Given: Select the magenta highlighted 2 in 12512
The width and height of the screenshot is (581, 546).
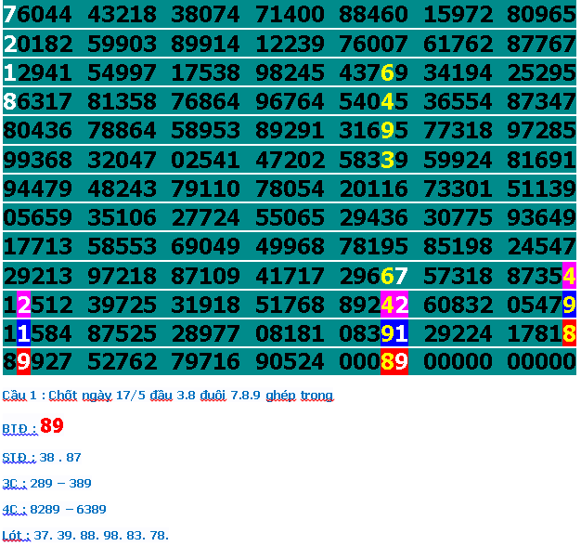Looking at the screenshot, I should point(24,305).
